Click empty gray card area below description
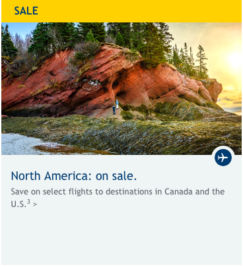 [121, 237]
